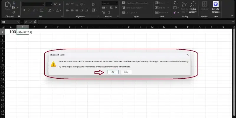Click the Add-ins button

pos(204,6)
